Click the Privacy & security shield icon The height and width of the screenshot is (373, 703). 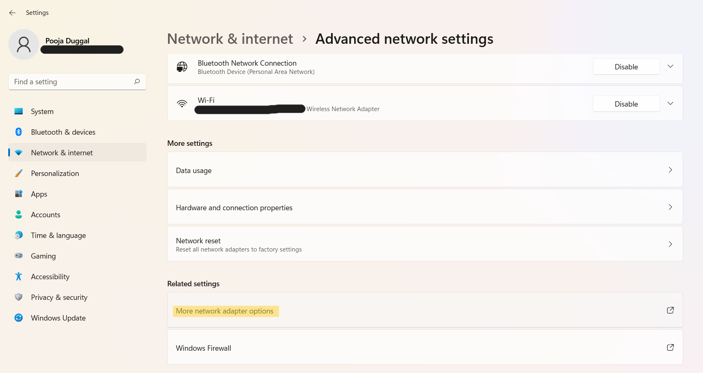(x=19, y=297)
